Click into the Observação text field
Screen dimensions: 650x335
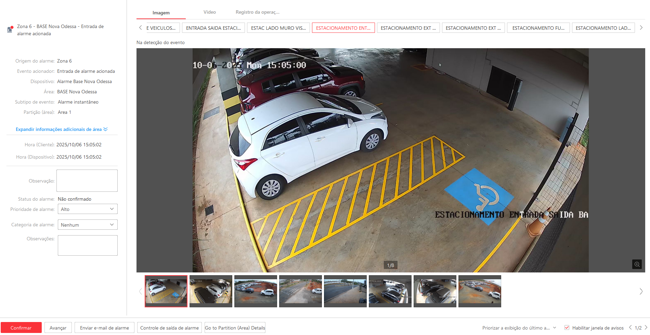87,180
